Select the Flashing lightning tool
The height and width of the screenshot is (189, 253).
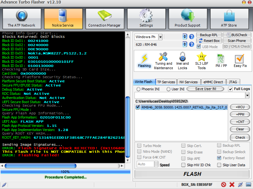click(x=144, y=61)
